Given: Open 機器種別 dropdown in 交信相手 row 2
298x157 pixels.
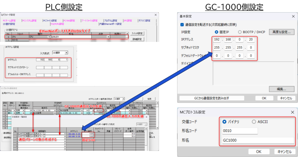Looking at the screenshot, I should tap(65, 136).
